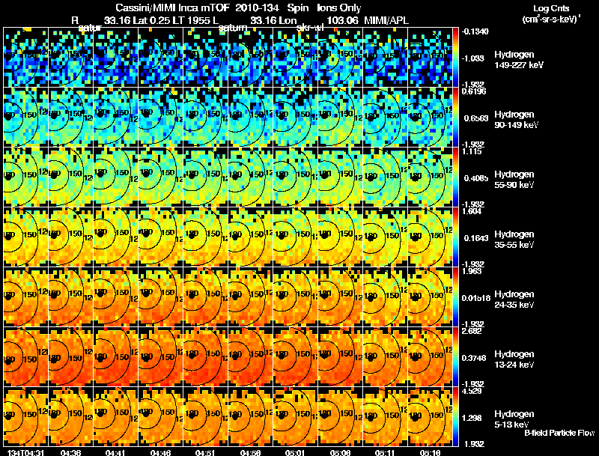The width and height of the screenshot is (599, 456).
Task: Click the MIMI/APL label in the header
Action: tap(386, 20)
